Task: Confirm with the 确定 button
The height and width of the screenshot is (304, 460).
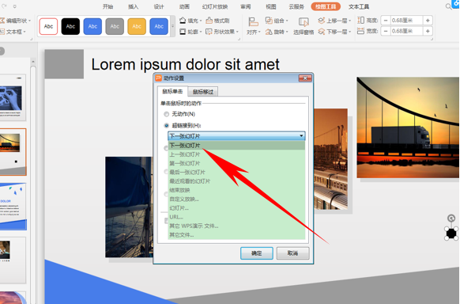Action: (x=257, y=253)
